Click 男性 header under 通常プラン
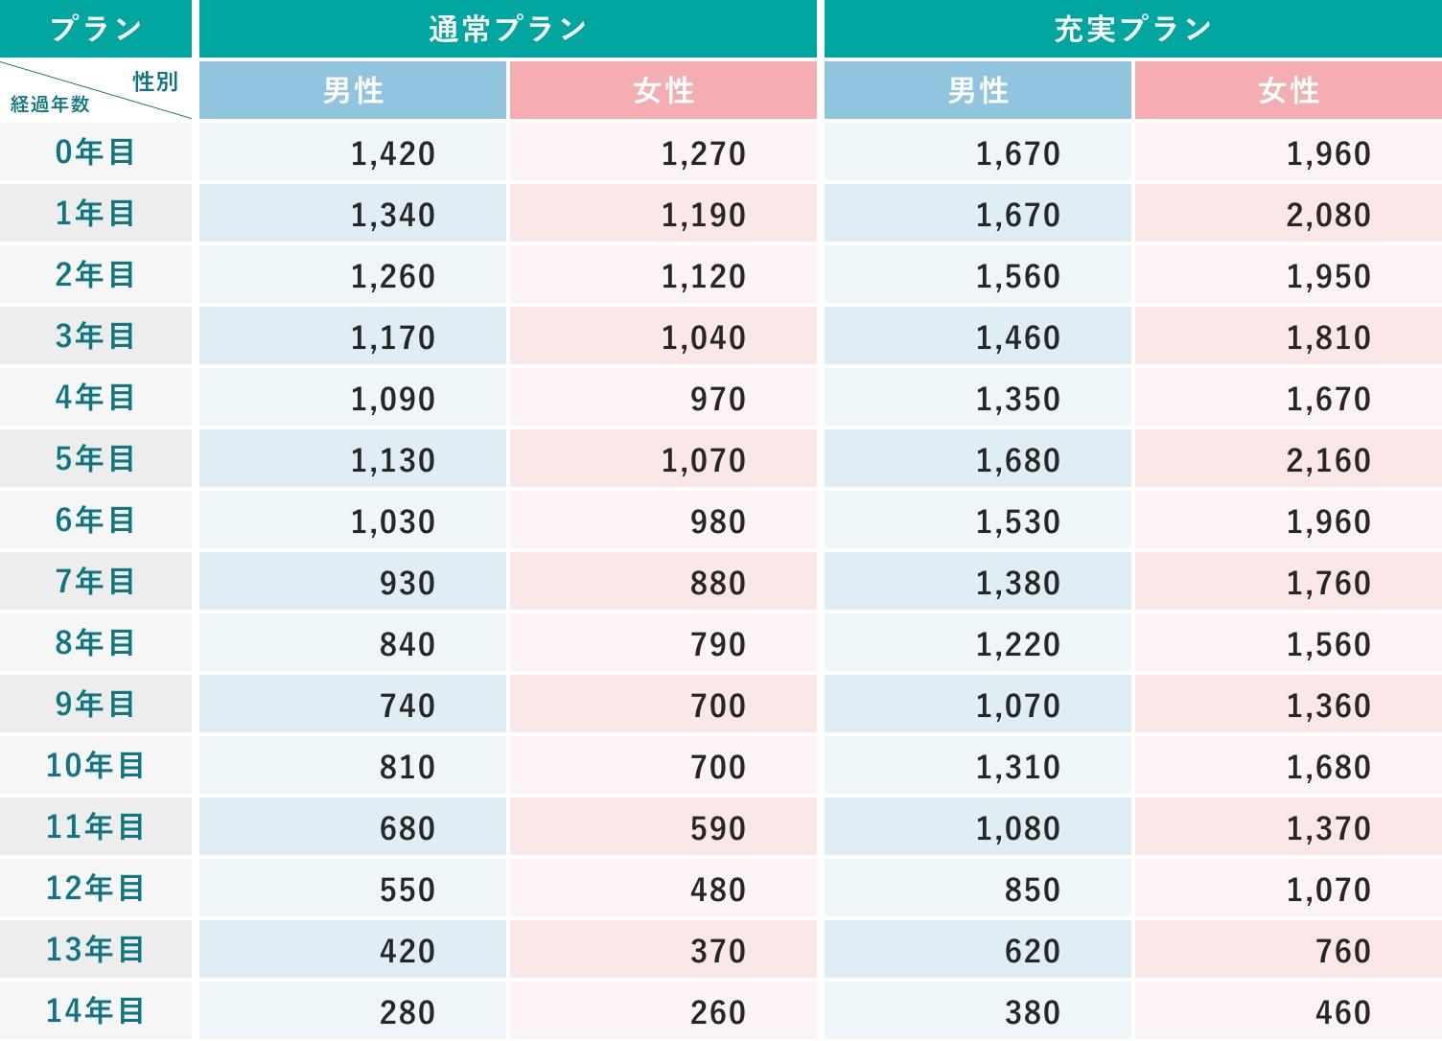This screenshot has height=1041, width=1442. pyautogui.click(x=353, y=91)
